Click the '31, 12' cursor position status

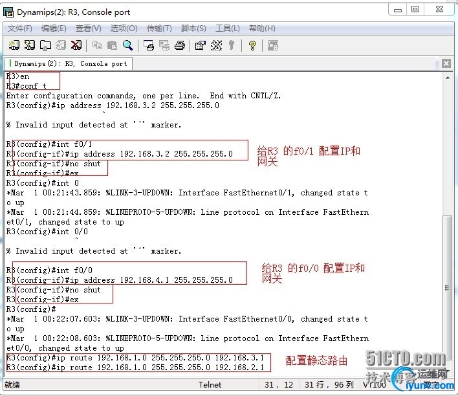(x=279, y=384)
